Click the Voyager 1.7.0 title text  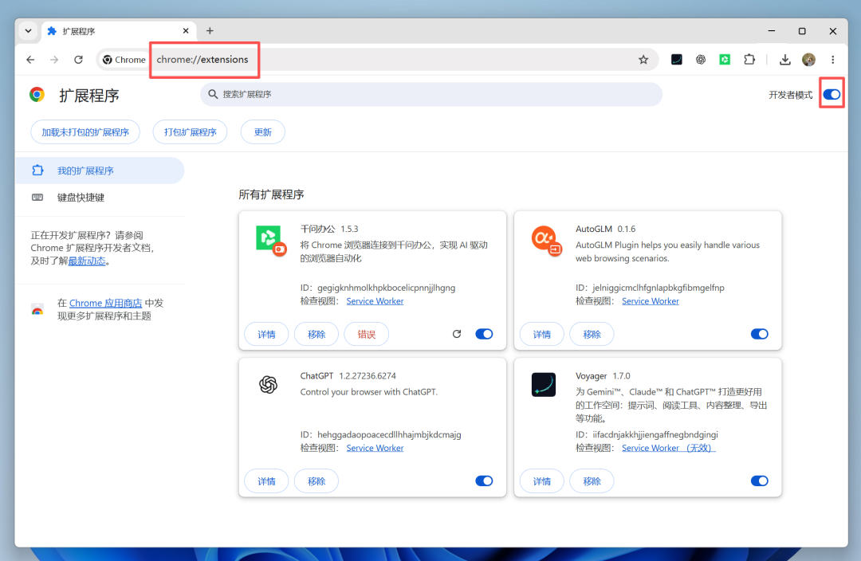click(603, 376)
